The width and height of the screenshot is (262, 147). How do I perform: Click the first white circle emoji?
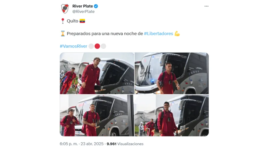(91, 46)
